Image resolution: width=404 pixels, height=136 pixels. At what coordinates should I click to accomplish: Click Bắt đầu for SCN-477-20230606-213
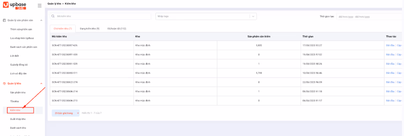click(x=390, y=101)
